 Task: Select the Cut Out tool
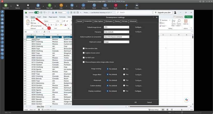coord(83,5)
